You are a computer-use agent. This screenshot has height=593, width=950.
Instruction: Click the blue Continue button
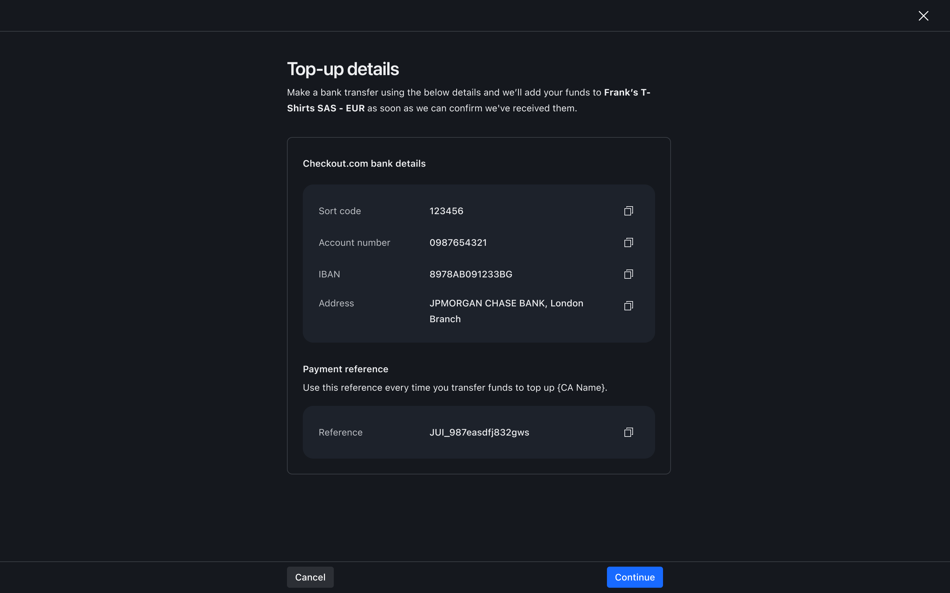pyautogui.click(x=635, y=577)
